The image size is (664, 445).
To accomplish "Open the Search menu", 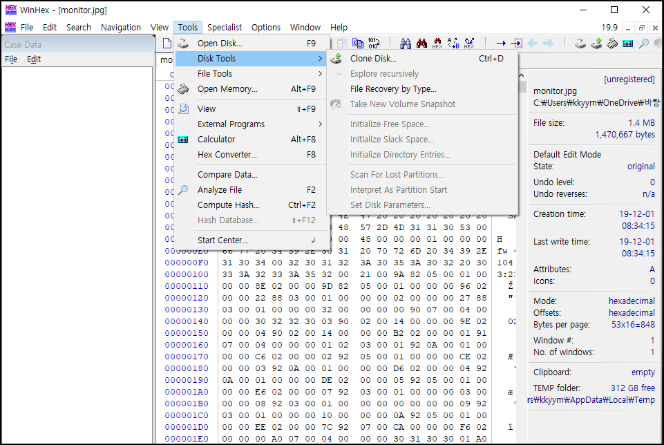I will point(79,27).
